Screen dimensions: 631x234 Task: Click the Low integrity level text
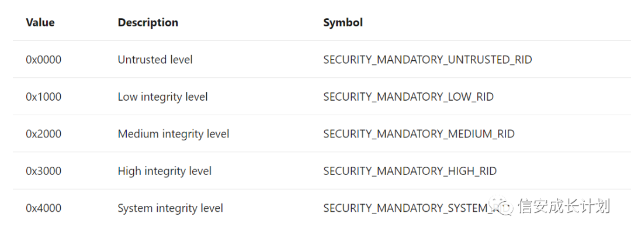point(162,97)
